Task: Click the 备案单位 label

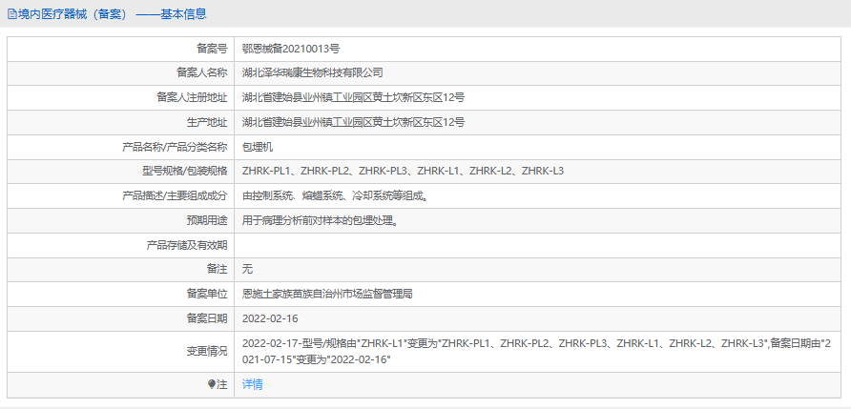Action: tap(207, 294)
